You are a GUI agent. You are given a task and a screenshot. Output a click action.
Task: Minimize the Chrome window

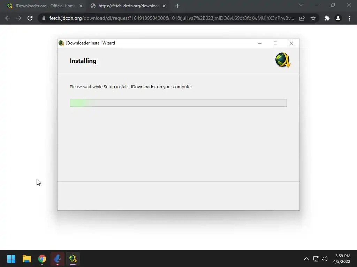click(x=317, y=5)
